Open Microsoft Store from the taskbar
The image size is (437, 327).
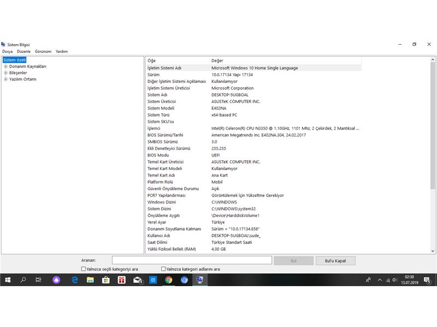[106, 280]
